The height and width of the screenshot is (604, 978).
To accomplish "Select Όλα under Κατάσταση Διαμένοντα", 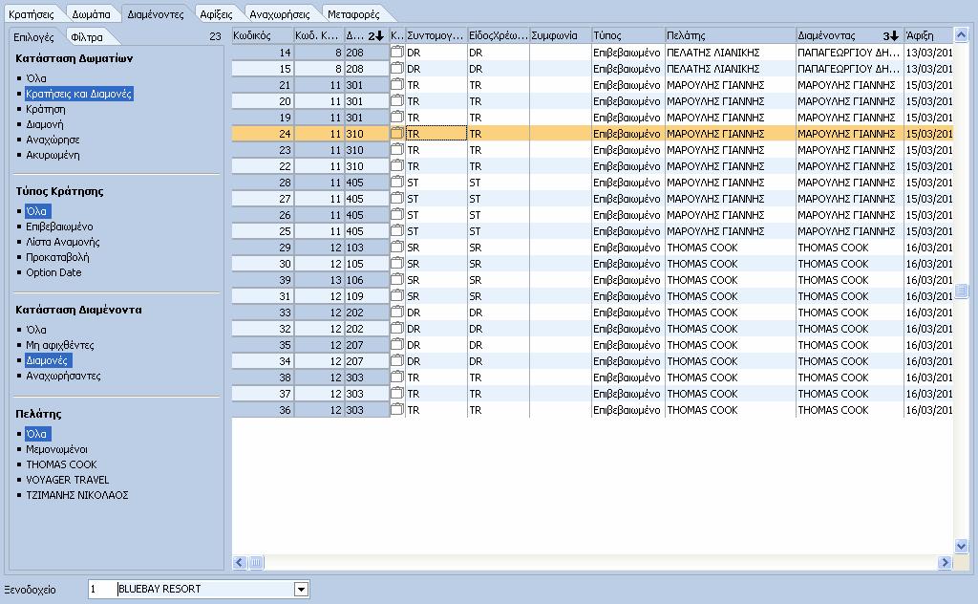I will tap(36, 330).
